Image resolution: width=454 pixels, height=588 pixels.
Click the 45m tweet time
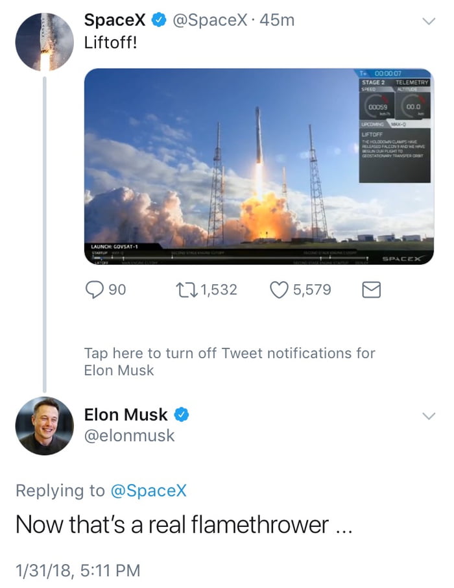(x=277, y=20)
